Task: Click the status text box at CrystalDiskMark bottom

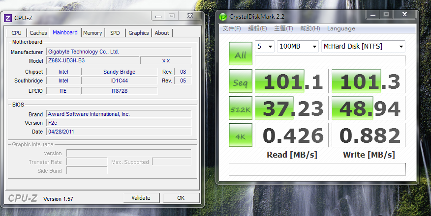Action: pos(317,169)
